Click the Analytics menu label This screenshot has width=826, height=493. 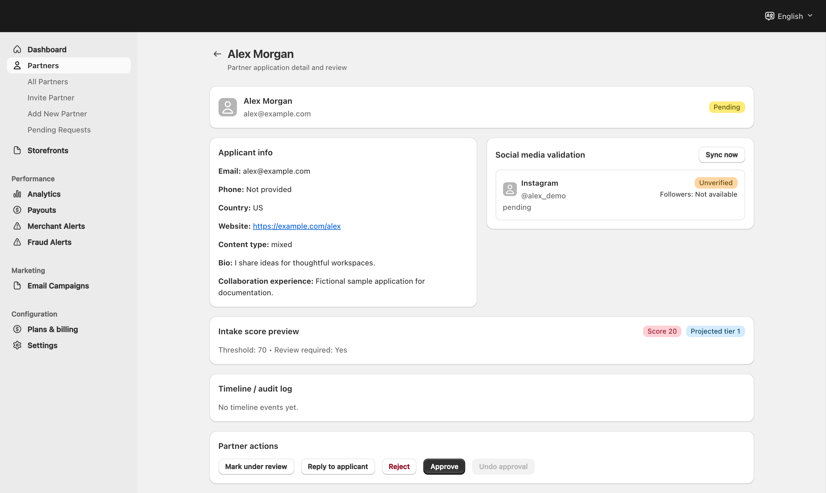44,194
